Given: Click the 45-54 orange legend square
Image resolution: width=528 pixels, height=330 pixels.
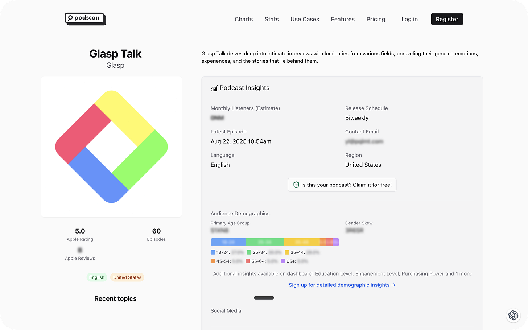Looking at the screenshot, I should tap(213, 261).
